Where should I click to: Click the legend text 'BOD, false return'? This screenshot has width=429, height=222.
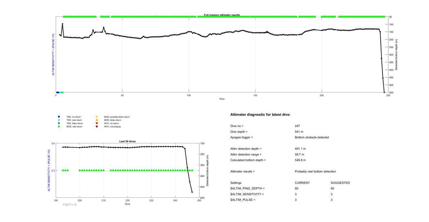113,120
